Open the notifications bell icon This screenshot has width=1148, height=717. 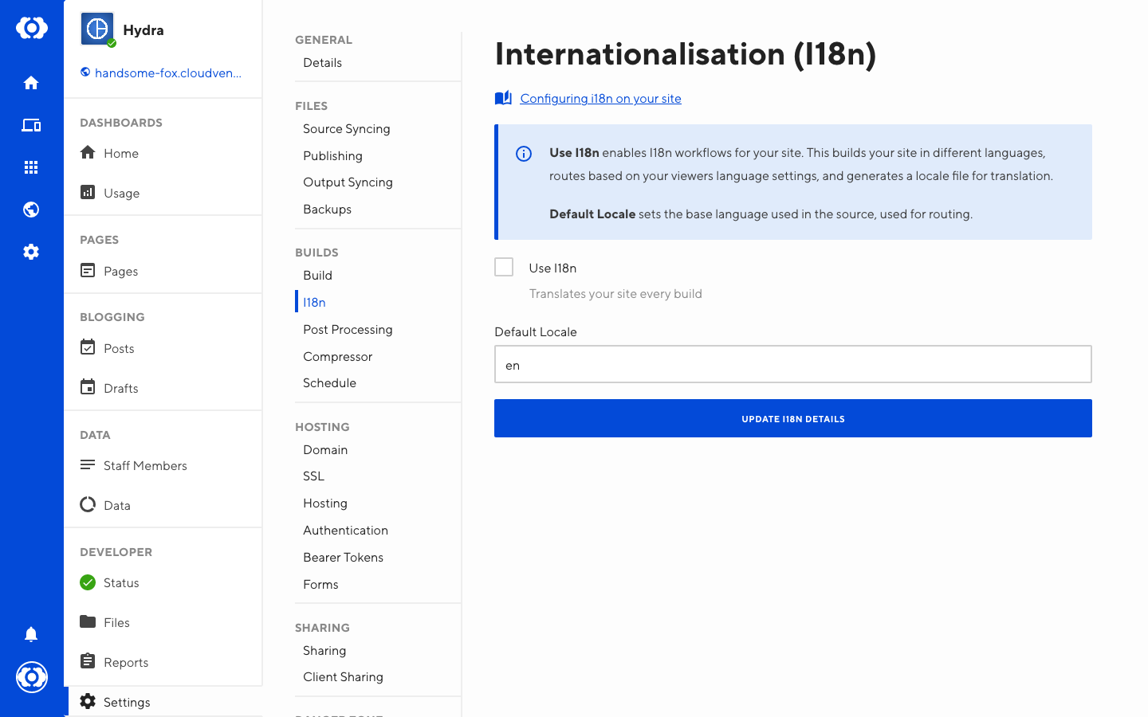(31, 634)
